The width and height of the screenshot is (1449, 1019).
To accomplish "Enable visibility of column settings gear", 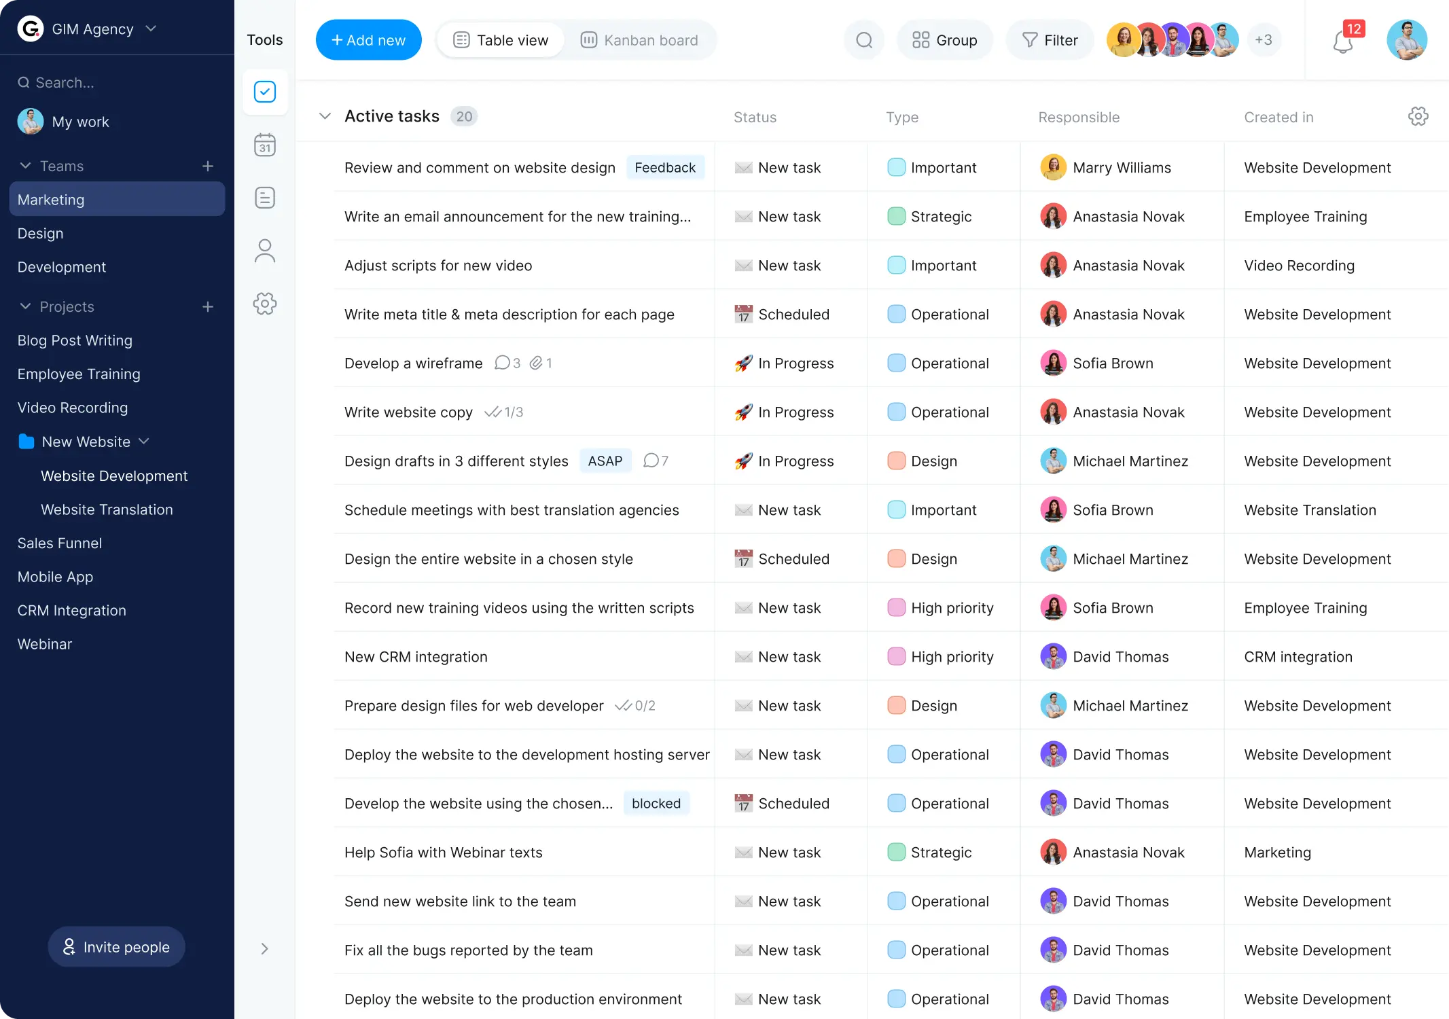I will pyautogui.click(x=1418, y=115).
